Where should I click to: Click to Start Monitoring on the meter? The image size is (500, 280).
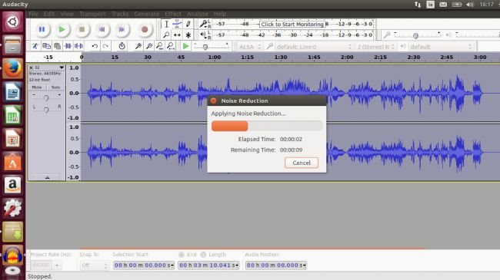pyautogui.click(x=292, y=25)
